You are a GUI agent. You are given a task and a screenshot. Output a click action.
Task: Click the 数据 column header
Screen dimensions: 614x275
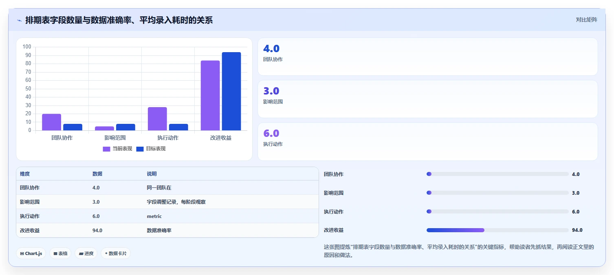pos(97,174)
